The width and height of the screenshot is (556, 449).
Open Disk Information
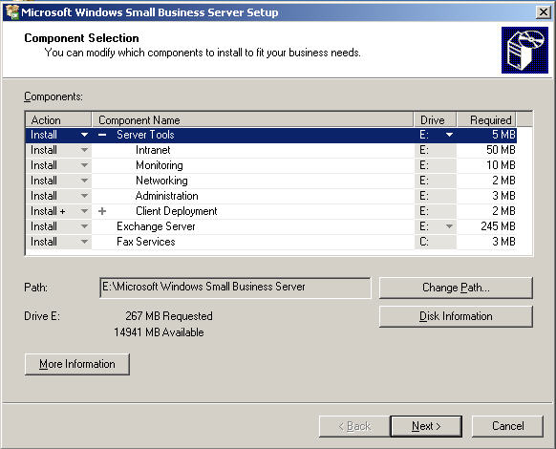click(456, 316)
